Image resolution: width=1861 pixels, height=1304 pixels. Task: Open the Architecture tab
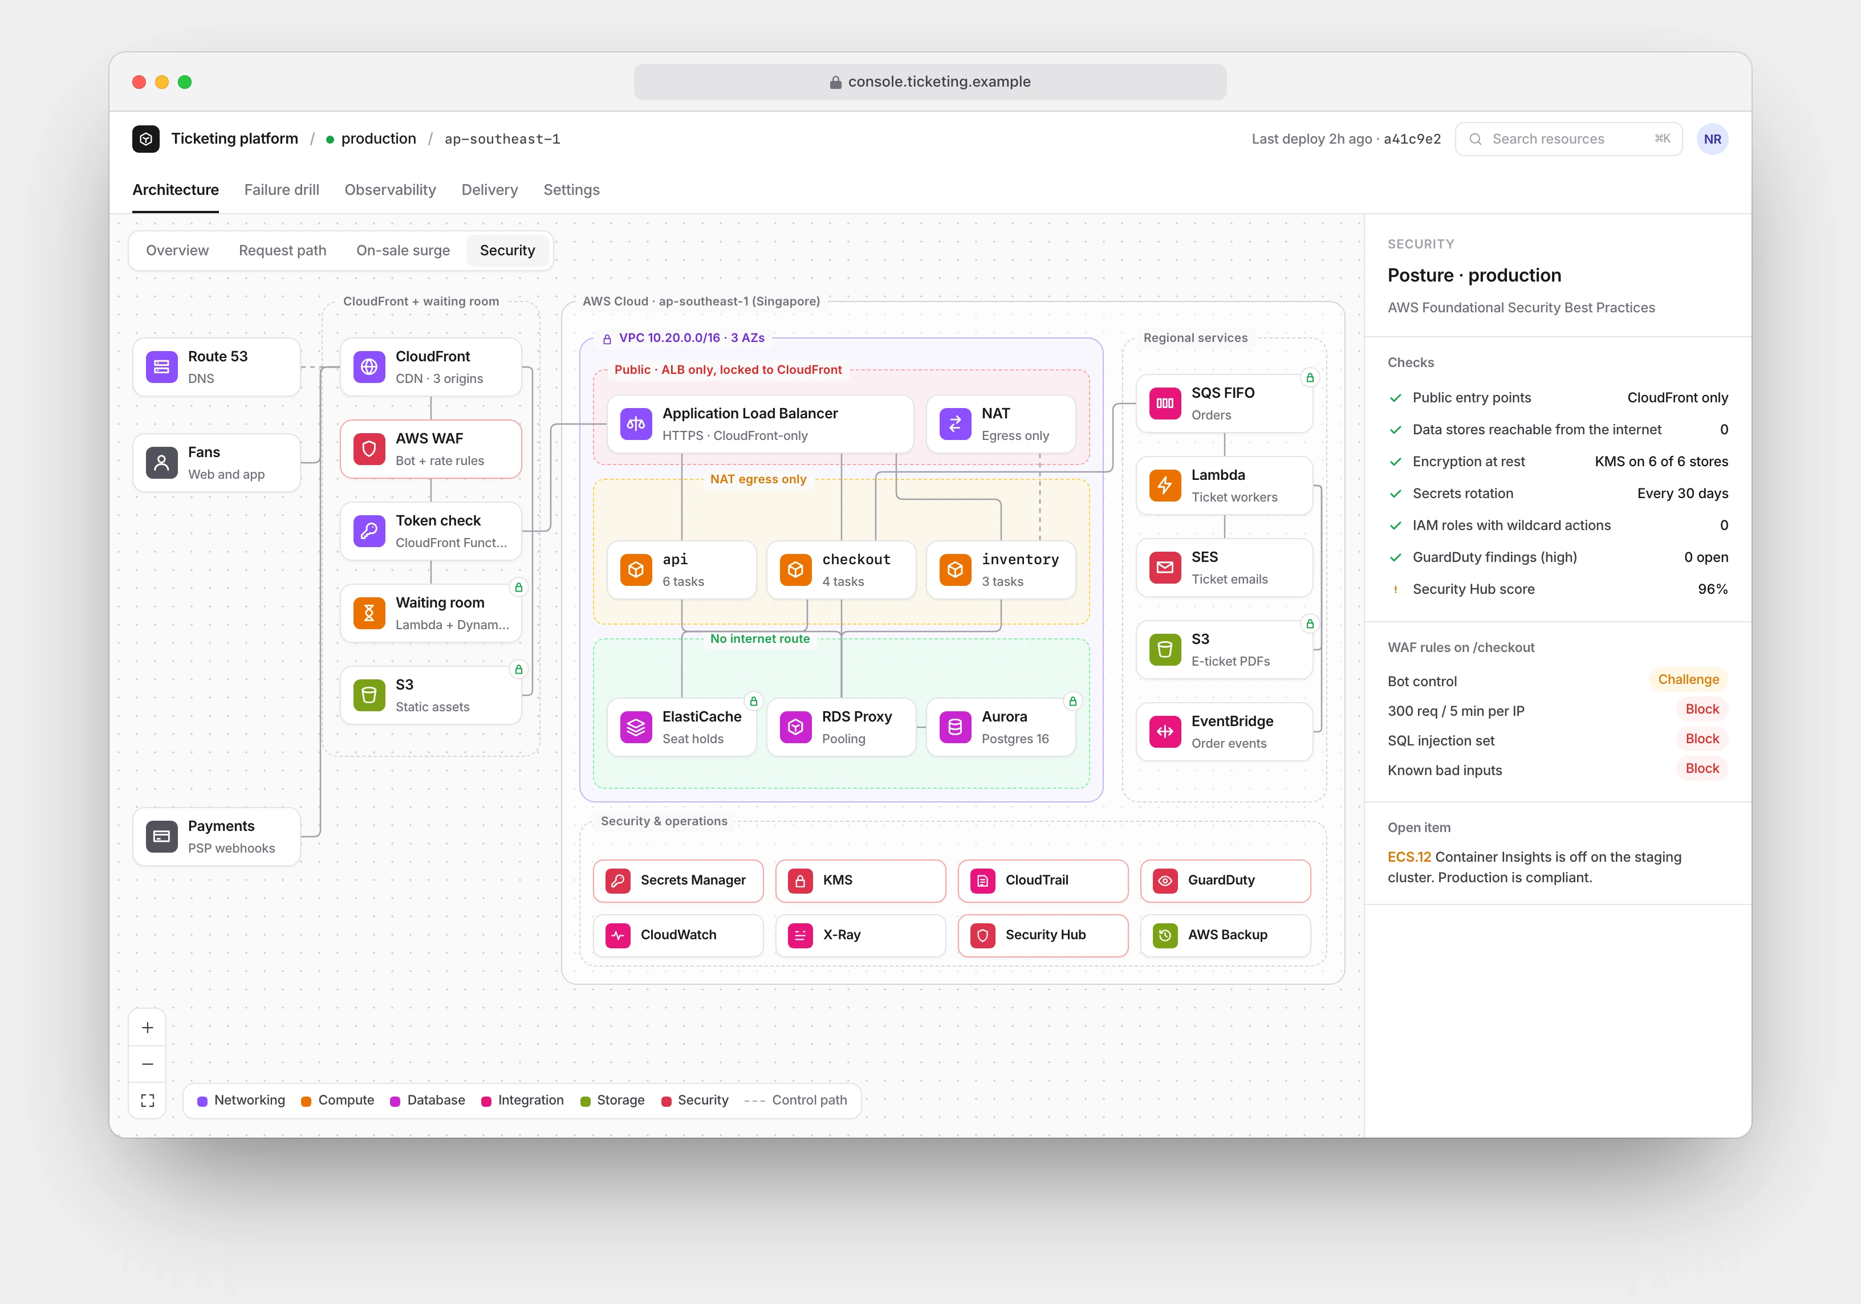coord(175,190)
